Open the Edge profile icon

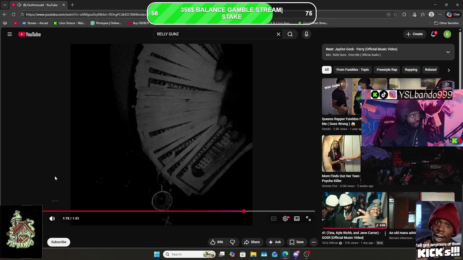(431, 14)
